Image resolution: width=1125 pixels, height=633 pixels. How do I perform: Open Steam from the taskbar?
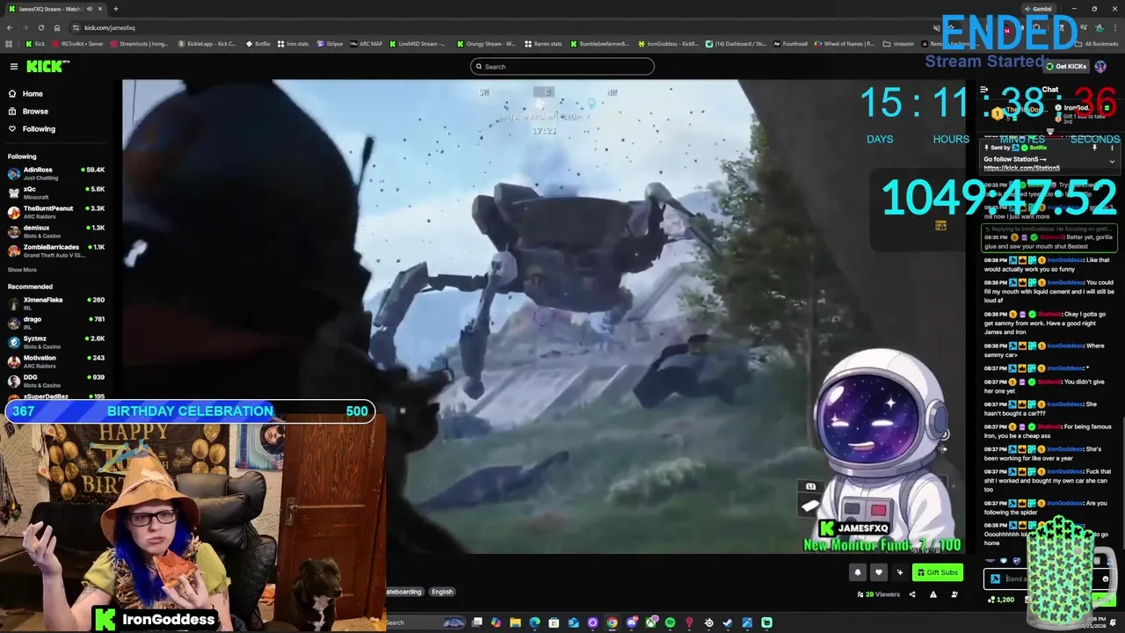click(x=728, y=622)
